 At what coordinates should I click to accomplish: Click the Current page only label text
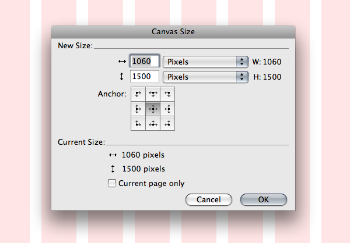[x=152, y=184]
